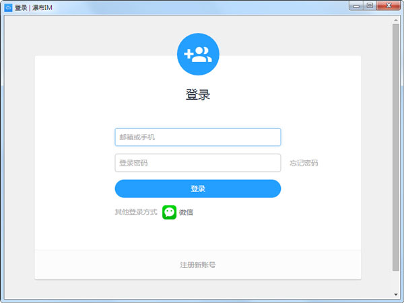Image resolution: width=404 pixels, height=303 pixels.
Task: Close the 瀑布IM login window
Action: point(388,5)
